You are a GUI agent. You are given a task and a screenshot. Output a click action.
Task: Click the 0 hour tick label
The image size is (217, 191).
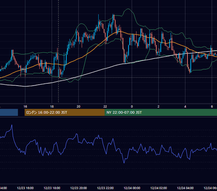pyautogui.click(x=132, y=107)
